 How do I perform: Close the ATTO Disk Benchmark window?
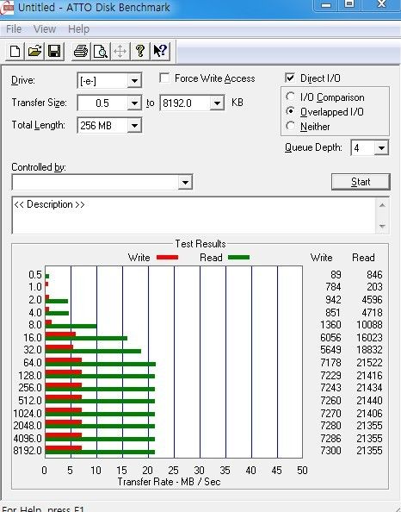point(381,5)
